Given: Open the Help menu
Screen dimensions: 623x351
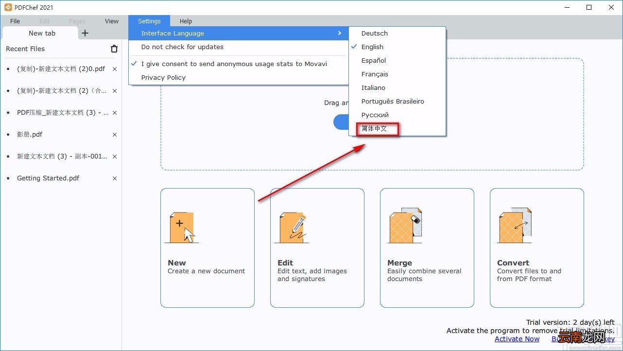Looking at the screenshot, I should click(x=186, y=21).
